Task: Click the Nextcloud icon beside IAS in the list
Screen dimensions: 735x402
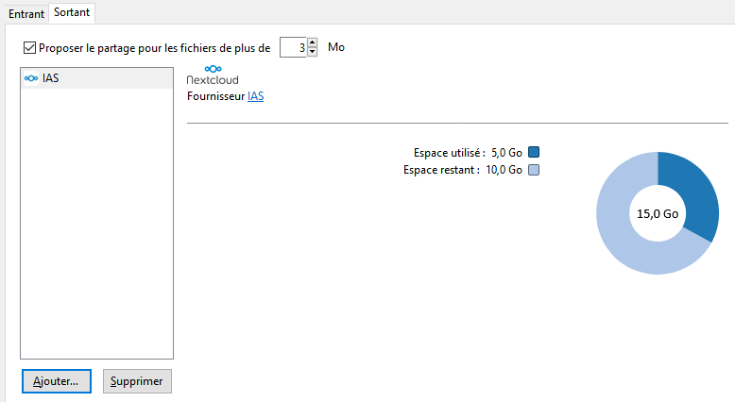Action: tap(31, 78)
